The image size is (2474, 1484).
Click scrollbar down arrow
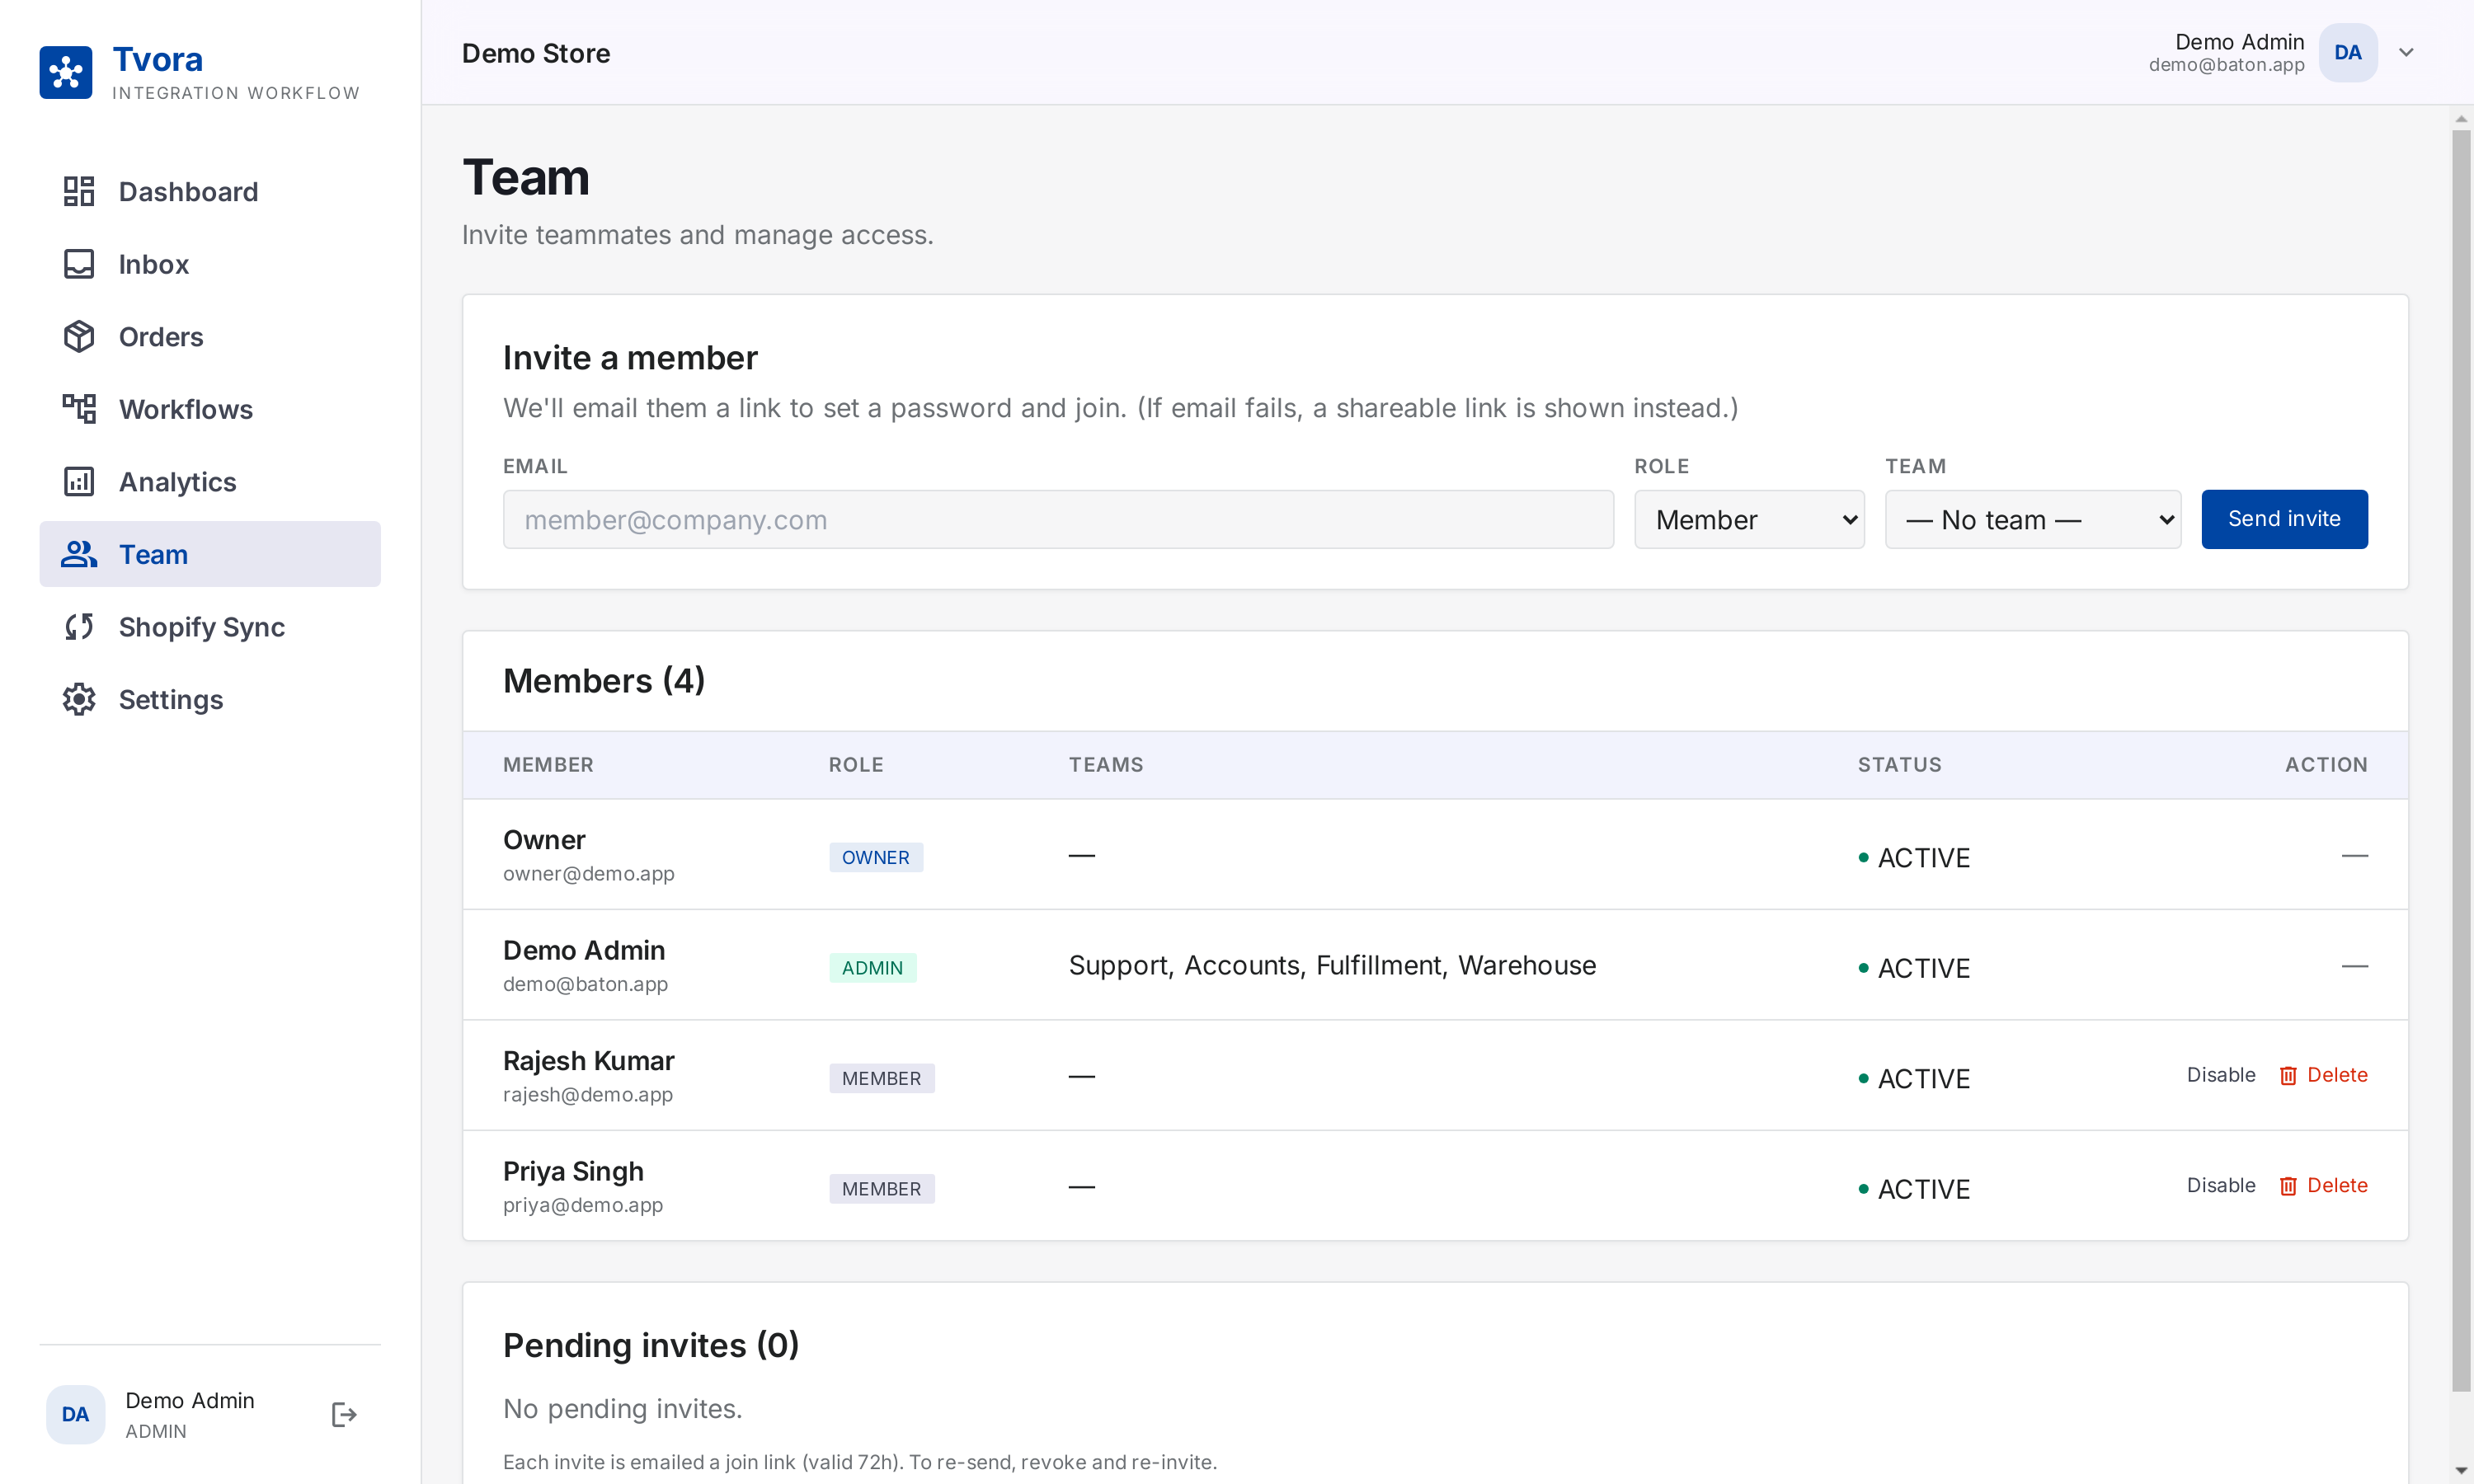point(2461,1471)
